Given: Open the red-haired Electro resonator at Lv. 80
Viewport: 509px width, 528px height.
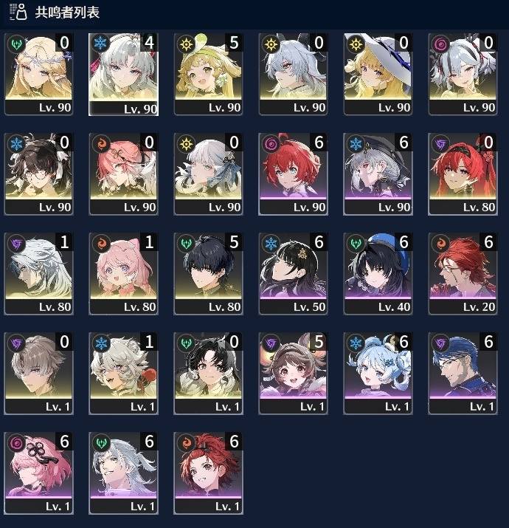Looking at the screenshot, I should coord(463,174).
